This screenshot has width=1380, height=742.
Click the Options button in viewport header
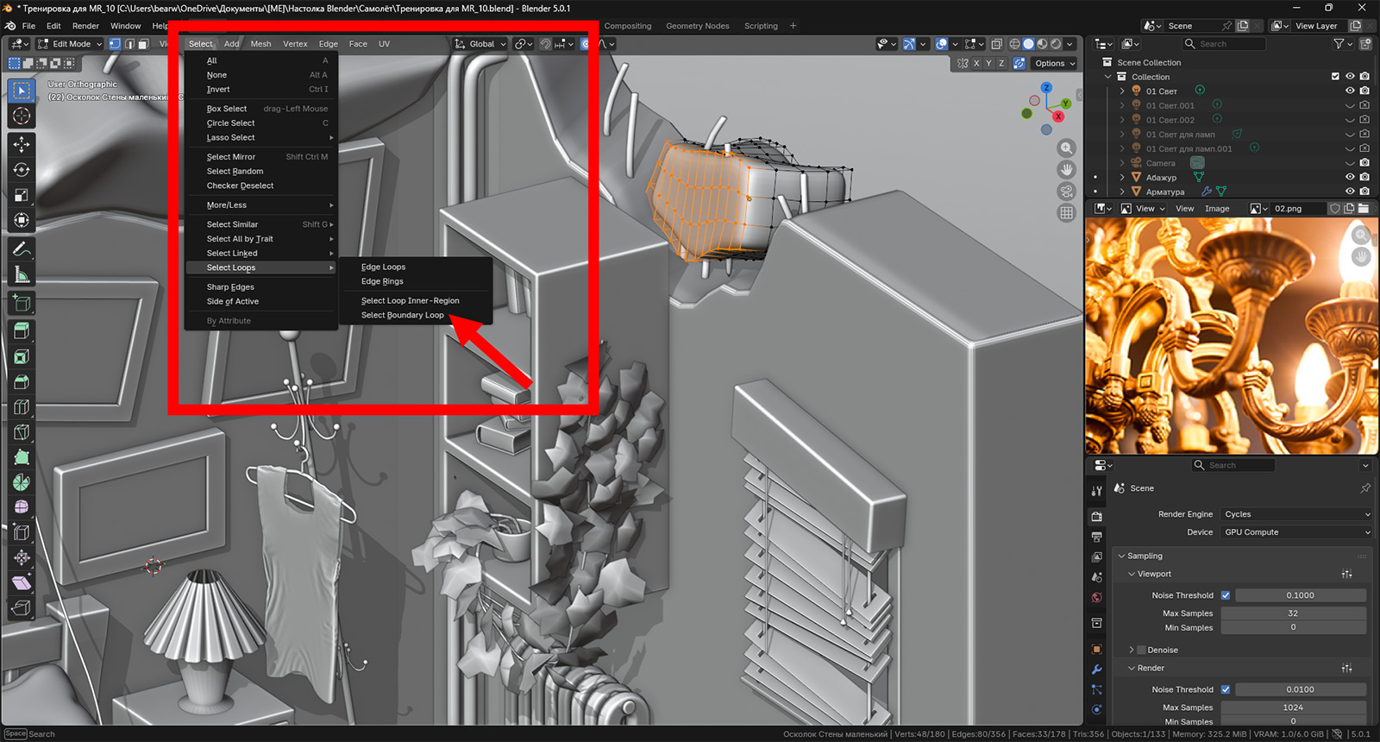coord(1055,63)
